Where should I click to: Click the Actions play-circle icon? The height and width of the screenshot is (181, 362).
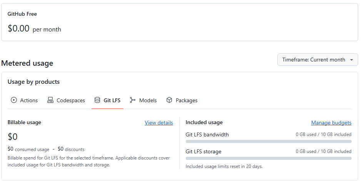[14, 100]
